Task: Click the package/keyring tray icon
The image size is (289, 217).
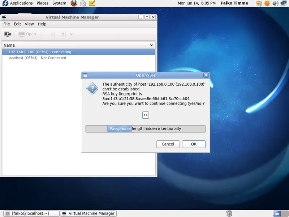Action: tap(259, 3)
